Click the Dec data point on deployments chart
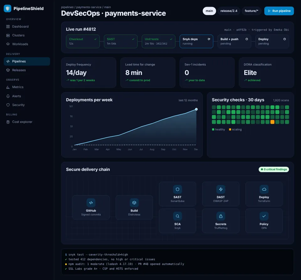The width and height of the screenshot is (301, 280). 196,109
